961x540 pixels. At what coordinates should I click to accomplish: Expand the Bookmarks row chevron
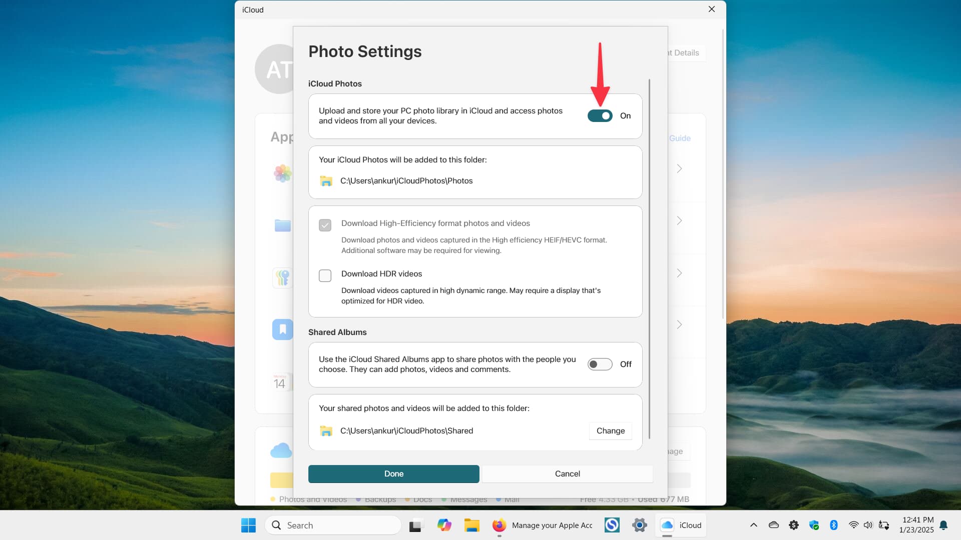point(679,324)
